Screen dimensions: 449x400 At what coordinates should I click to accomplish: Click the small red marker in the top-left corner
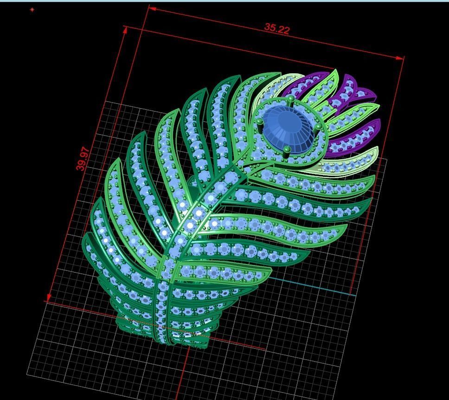(32, 10)
